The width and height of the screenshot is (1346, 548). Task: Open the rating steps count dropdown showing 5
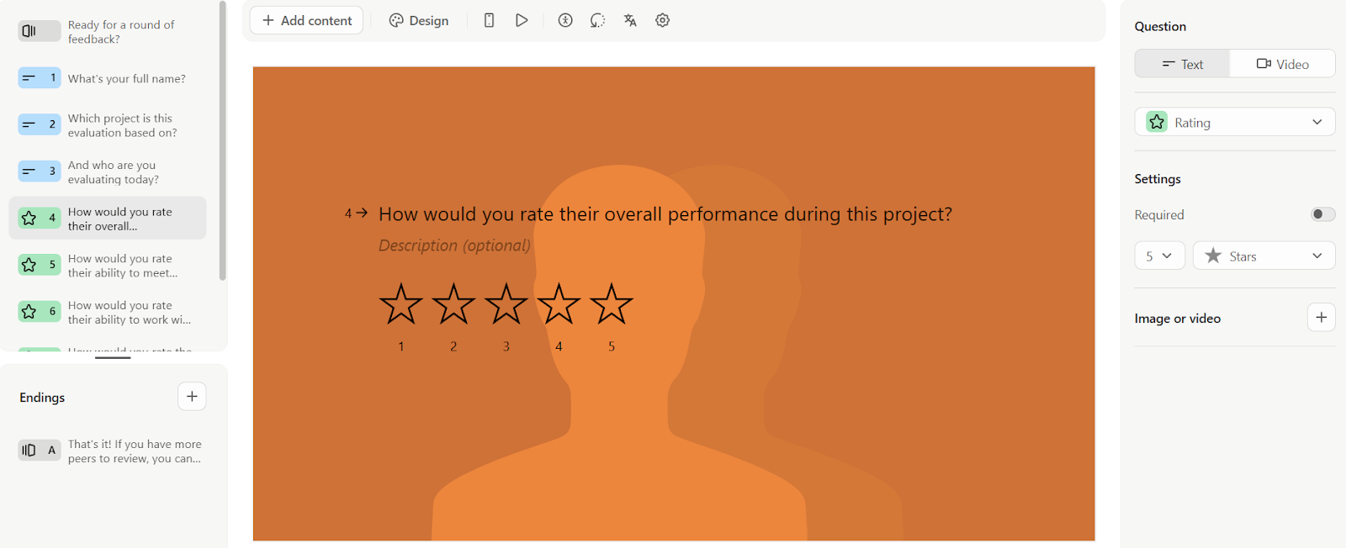[x=1159, y=255]
